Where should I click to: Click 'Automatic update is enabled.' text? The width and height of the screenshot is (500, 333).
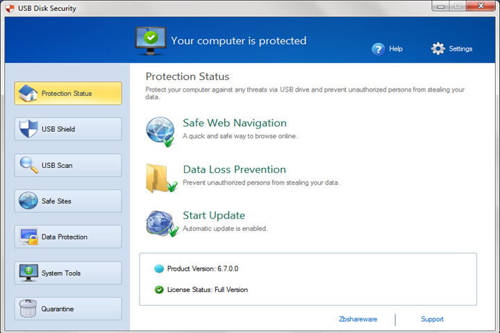coord(225,228)
